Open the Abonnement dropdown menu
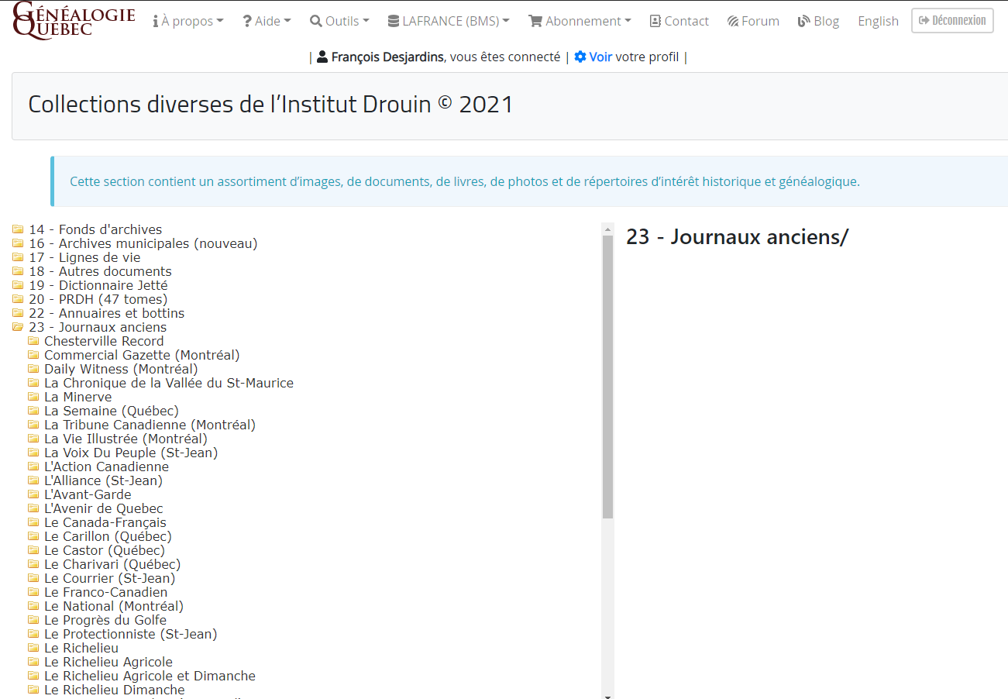 pyautogui.click(x=580, y=21)
